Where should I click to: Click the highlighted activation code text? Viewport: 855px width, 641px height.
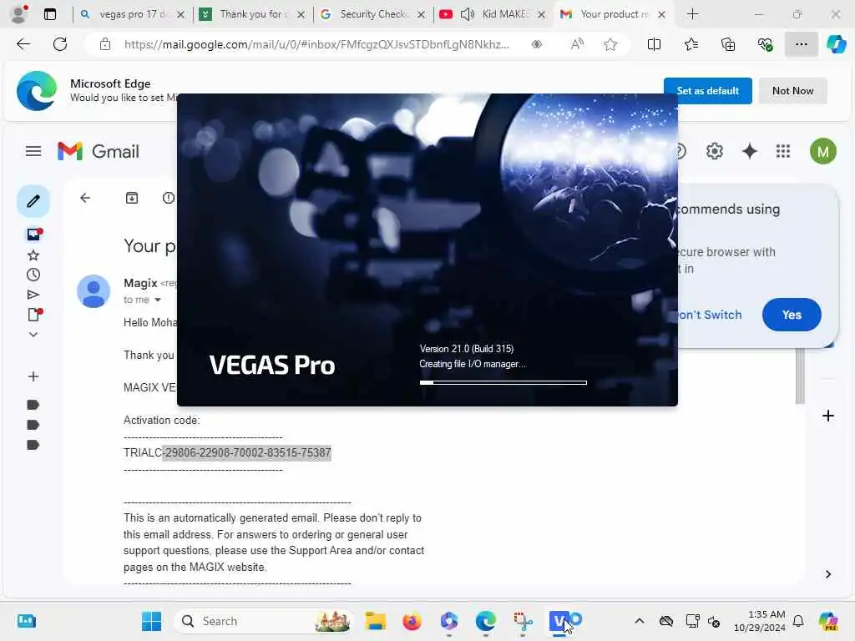point(247,452)
